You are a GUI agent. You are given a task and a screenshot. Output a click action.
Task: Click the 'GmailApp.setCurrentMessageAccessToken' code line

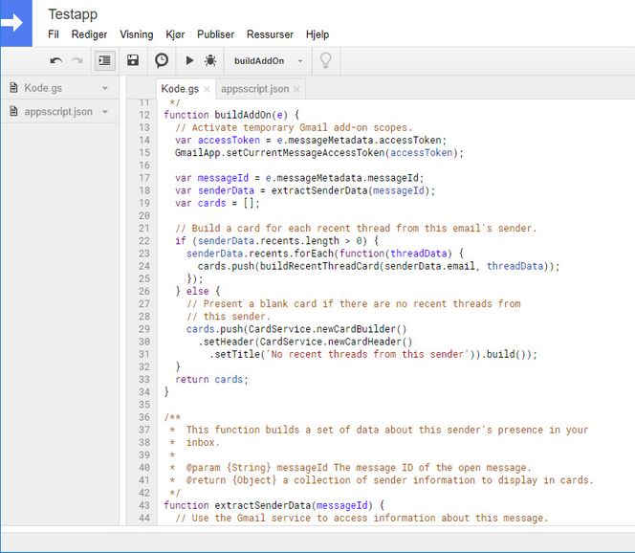coord(319,153)
